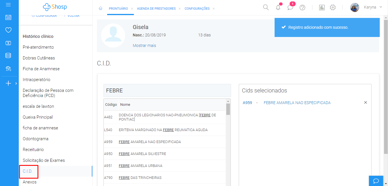The width and height of the screenshot is (388, 186).
Task: Click the VOLTAR link in sidebar
Action: [x=73, y=16]
